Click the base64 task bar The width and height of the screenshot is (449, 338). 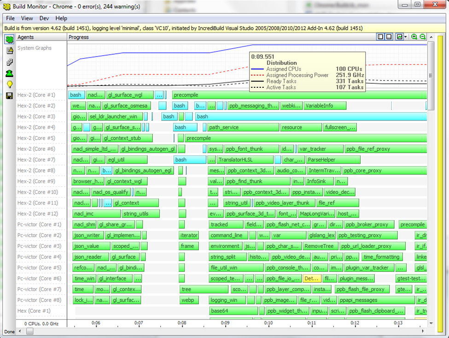point(233,311)
